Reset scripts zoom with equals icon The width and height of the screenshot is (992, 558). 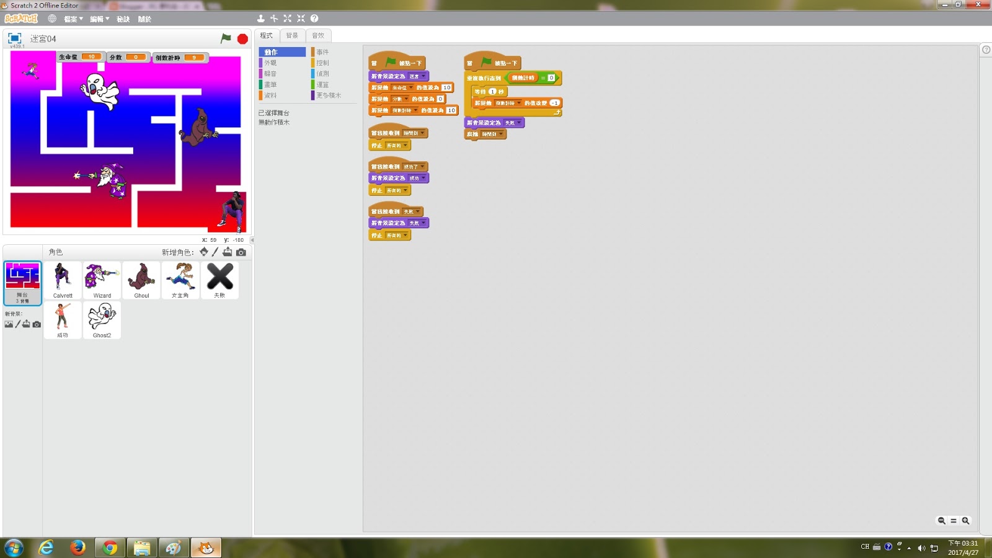click(954, 521)
